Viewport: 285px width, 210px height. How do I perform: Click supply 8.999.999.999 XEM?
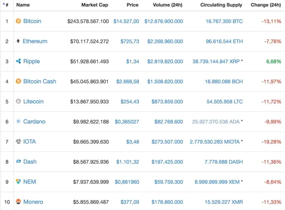(217, 182)
